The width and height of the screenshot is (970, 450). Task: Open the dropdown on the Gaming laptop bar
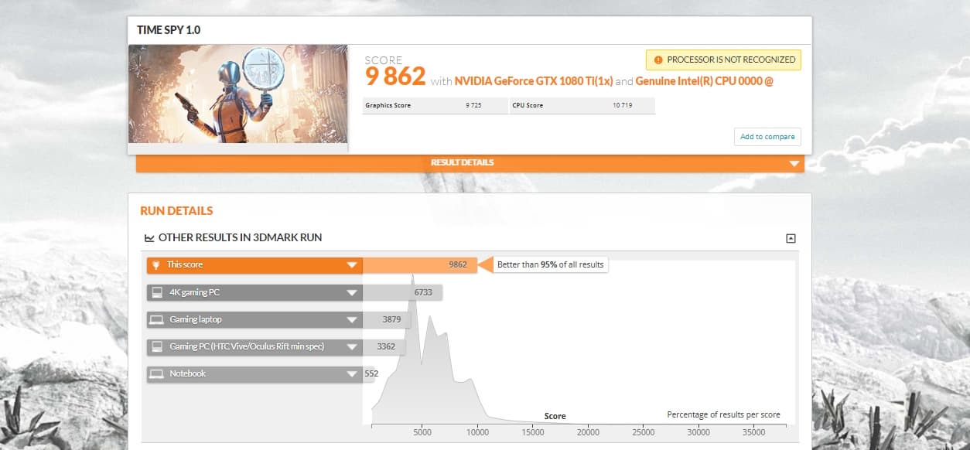pos(353,319)
